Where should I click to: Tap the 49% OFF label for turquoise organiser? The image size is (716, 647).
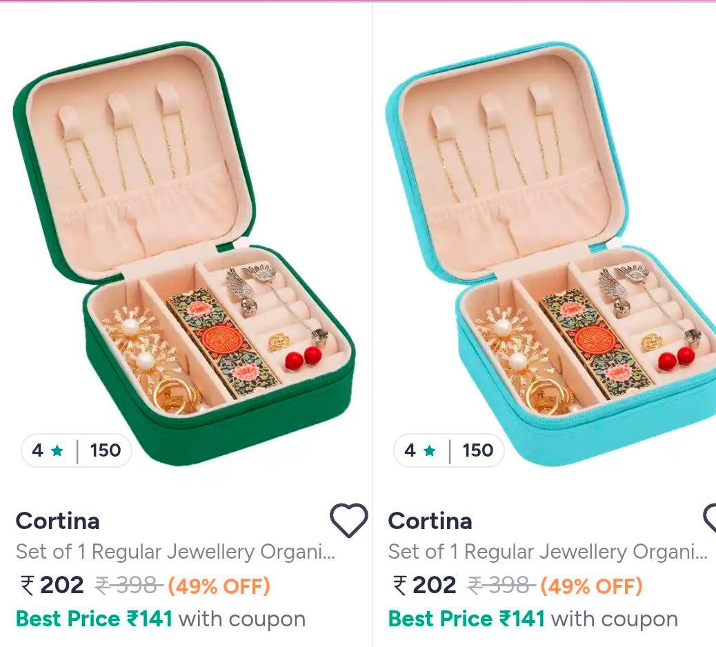click(x=591, y=586)
